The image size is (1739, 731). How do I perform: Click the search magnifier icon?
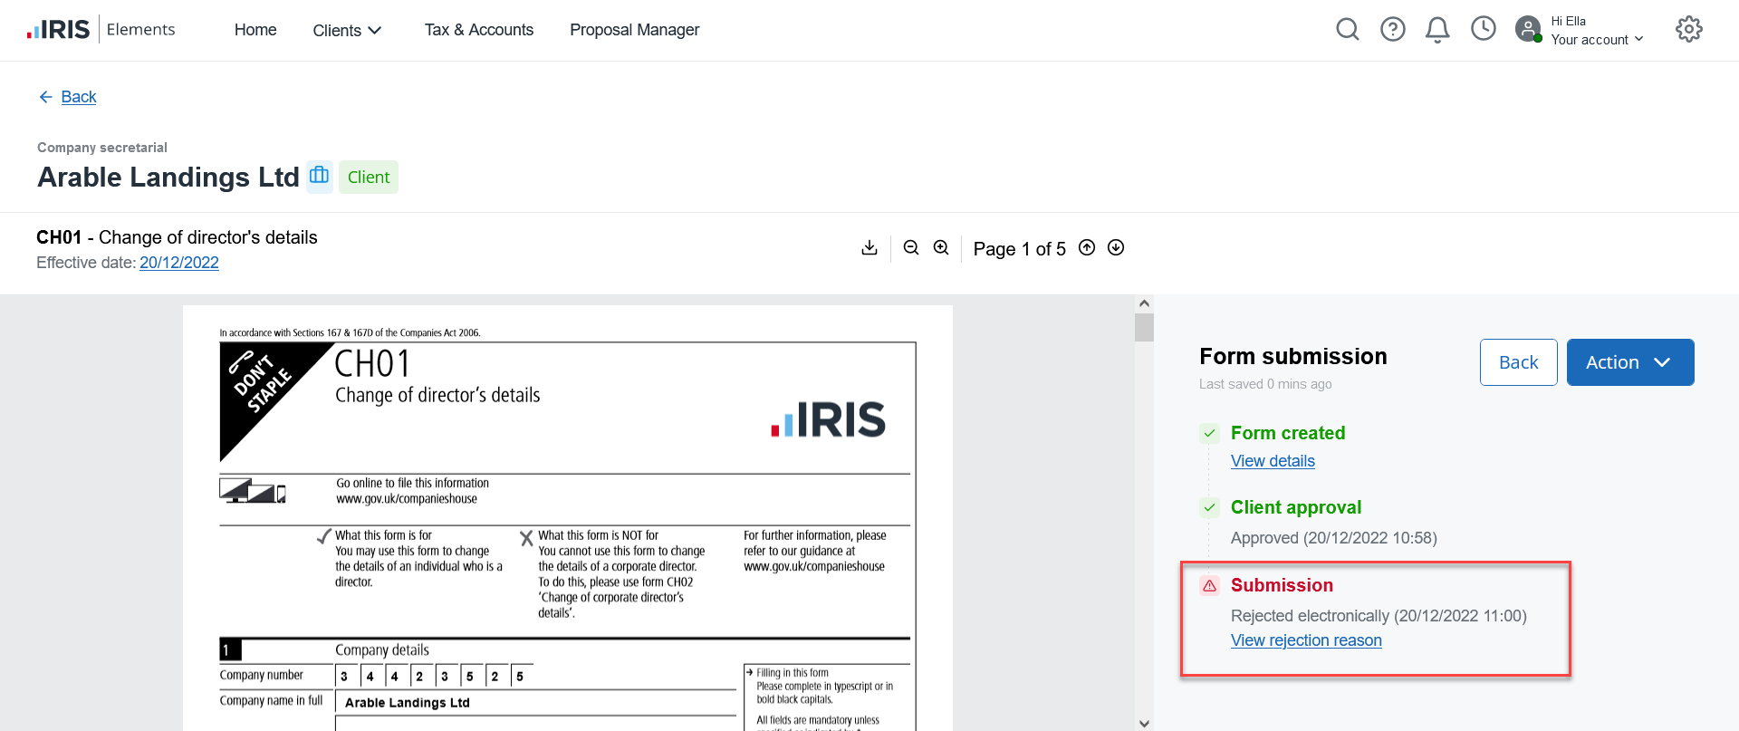click(x=1347, y=30)
